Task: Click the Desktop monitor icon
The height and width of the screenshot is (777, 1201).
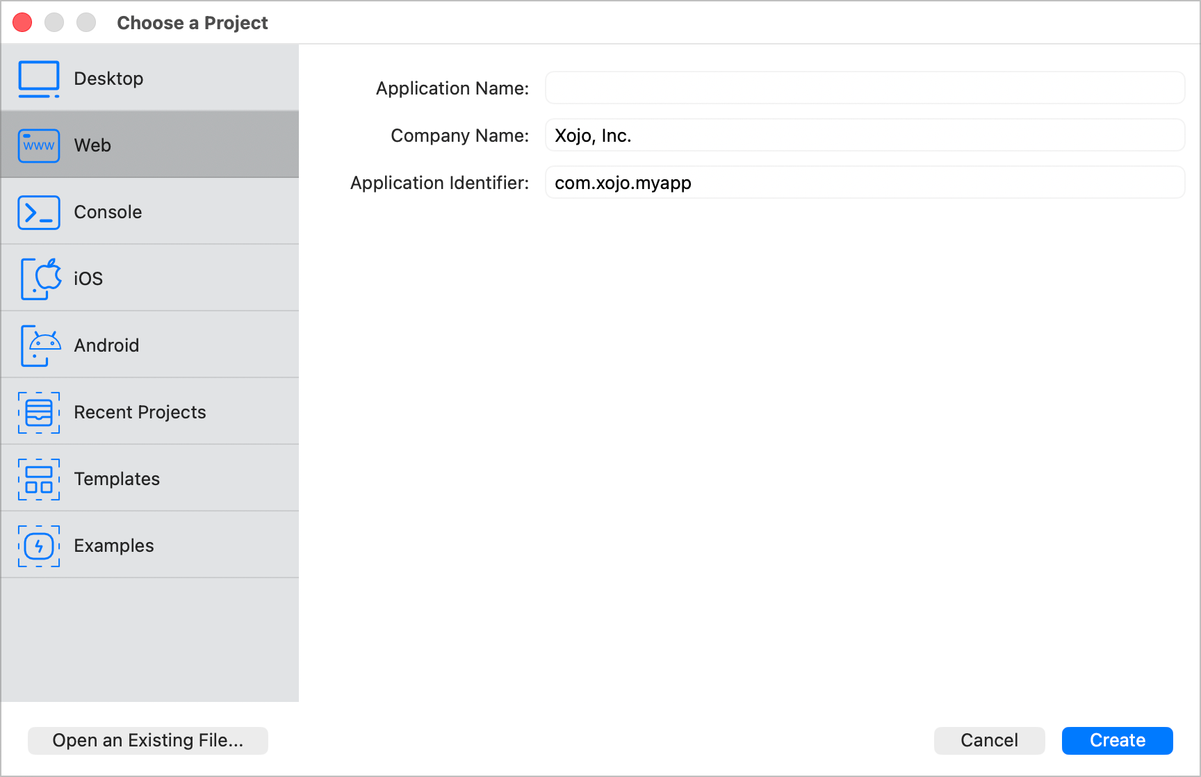Action: (39, 79)
